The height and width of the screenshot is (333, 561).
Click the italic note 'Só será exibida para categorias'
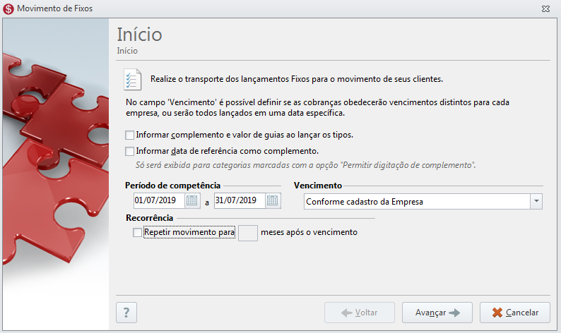coord(305,165)
